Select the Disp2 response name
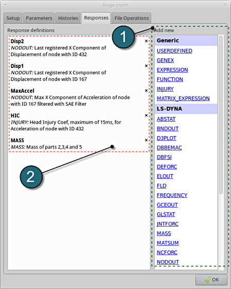 (x=17, y=41)
